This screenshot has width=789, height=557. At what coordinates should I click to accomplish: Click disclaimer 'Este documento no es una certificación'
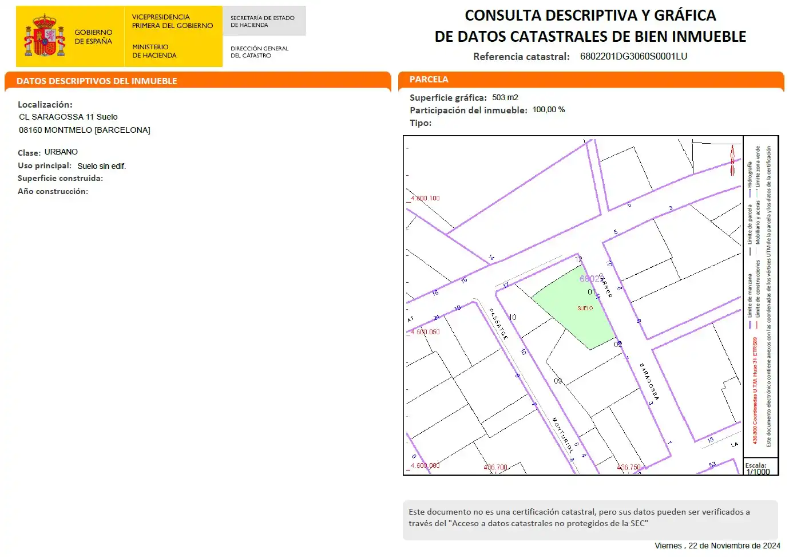[x=579, y=518]
